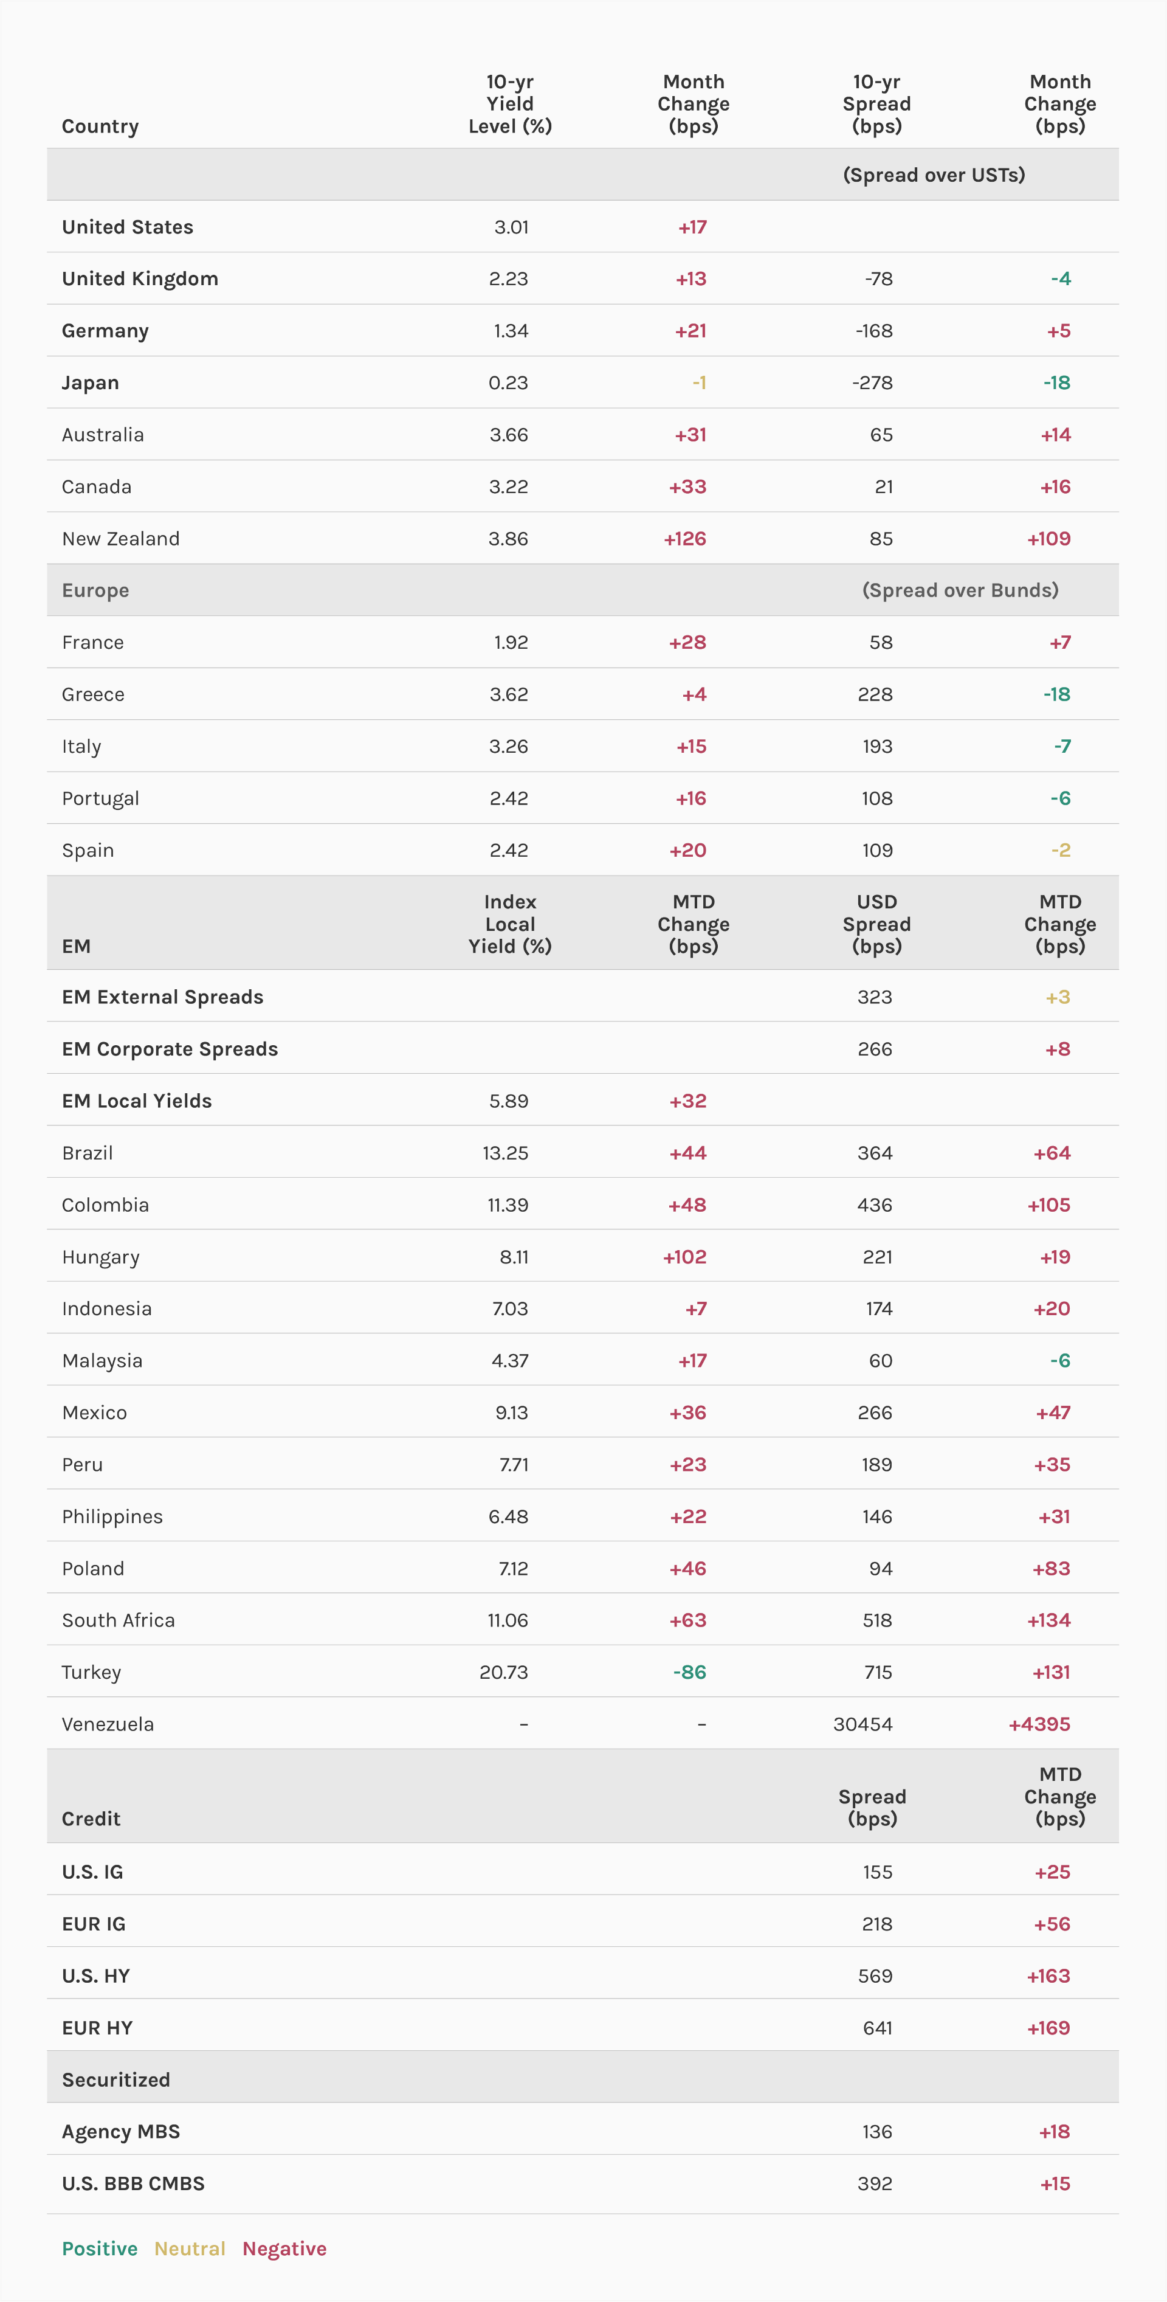Click the 10-yr Yield Level header

tap(509, 103)
